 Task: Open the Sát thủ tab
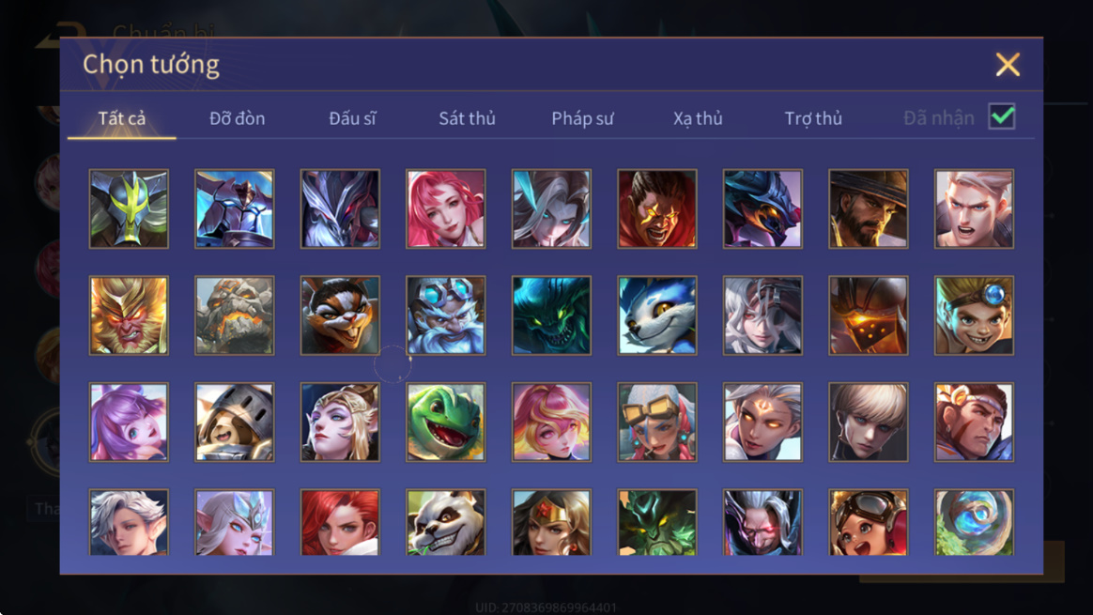point(467,118)
